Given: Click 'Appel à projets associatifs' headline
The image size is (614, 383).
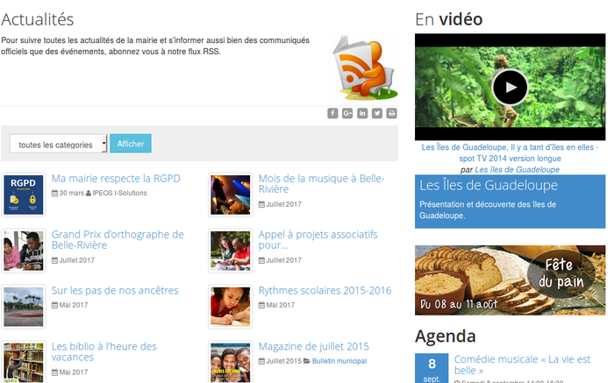Looking at the screenshot, I should 318,240.
